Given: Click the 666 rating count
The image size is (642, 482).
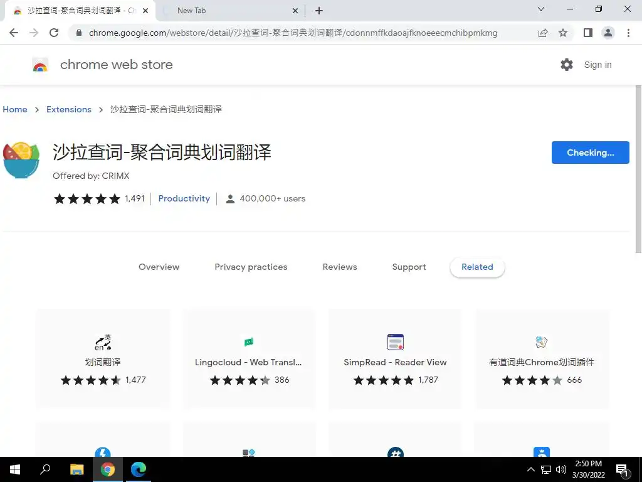Looking at the screenshot, I should [x=574, y=380].
